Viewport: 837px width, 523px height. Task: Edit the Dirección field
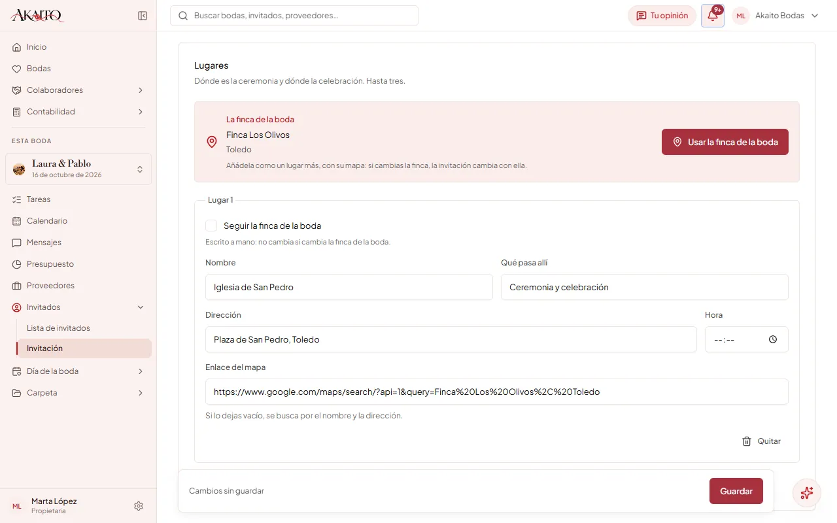(x=451, y=339)
